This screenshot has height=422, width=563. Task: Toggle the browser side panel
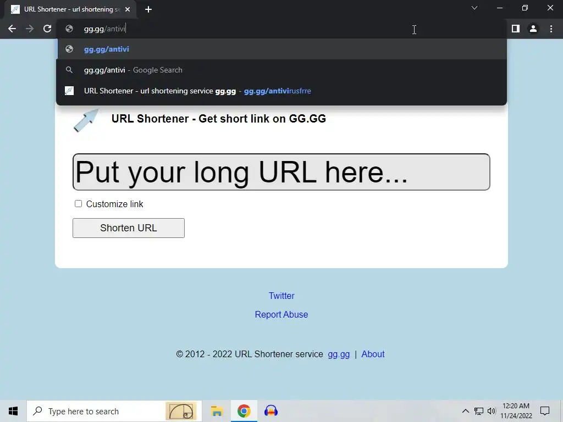click(x=516, y=29)
